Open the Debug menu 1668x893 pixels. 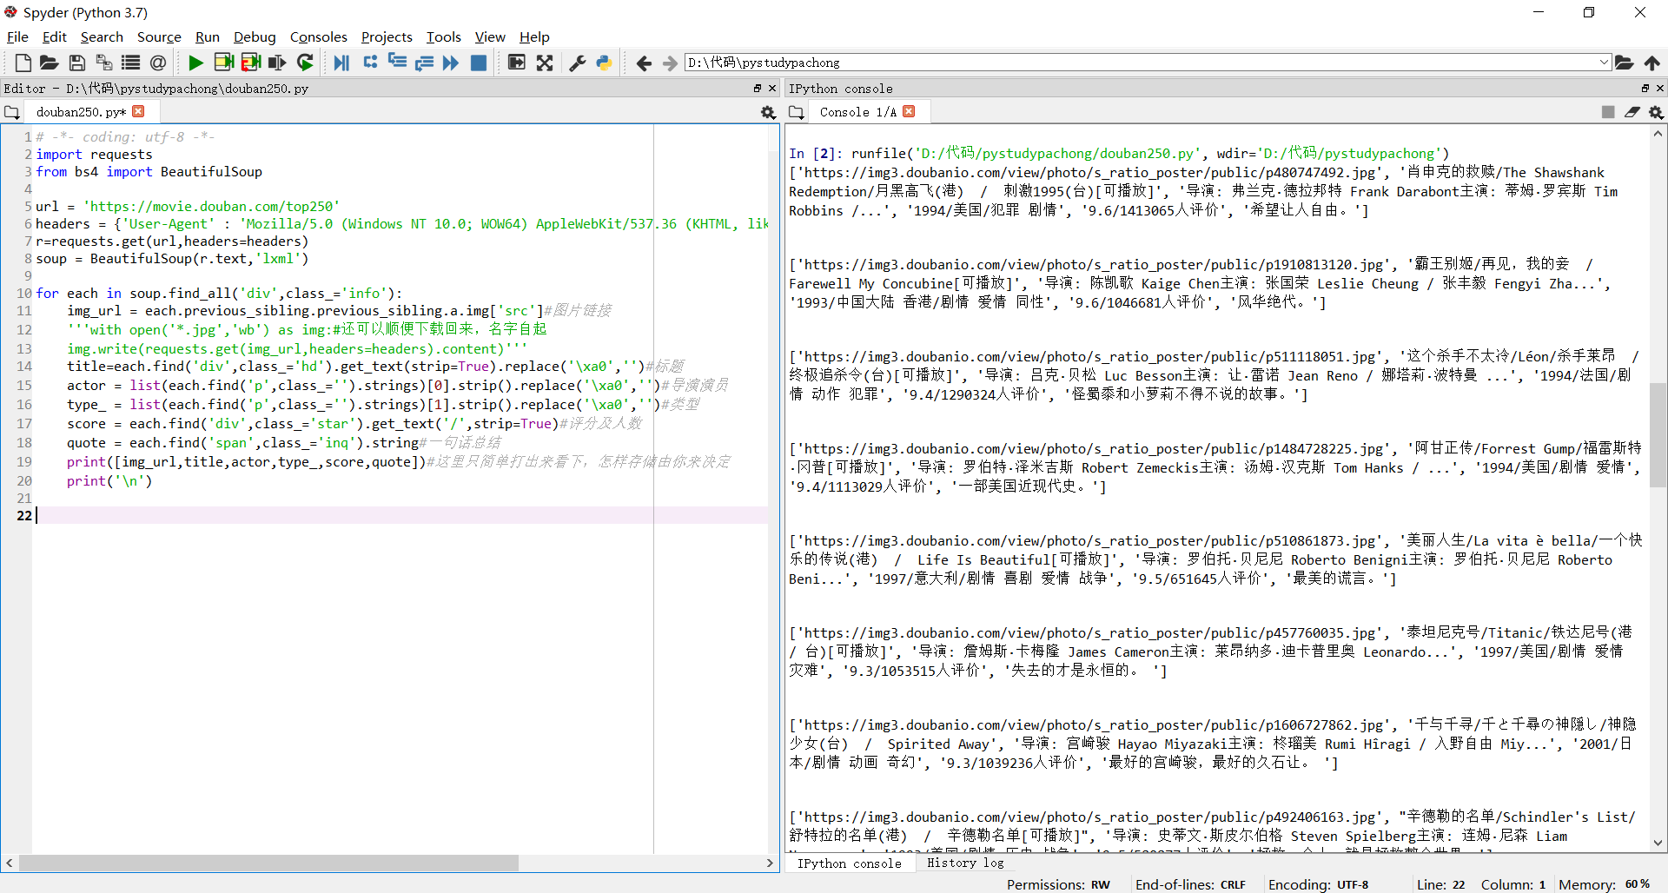click(255, 36)
